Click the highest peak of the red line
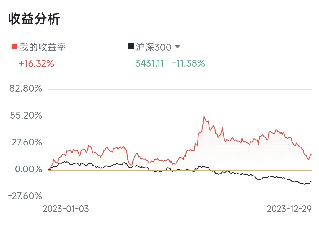 pyautogui.click(x=204, y=116)
